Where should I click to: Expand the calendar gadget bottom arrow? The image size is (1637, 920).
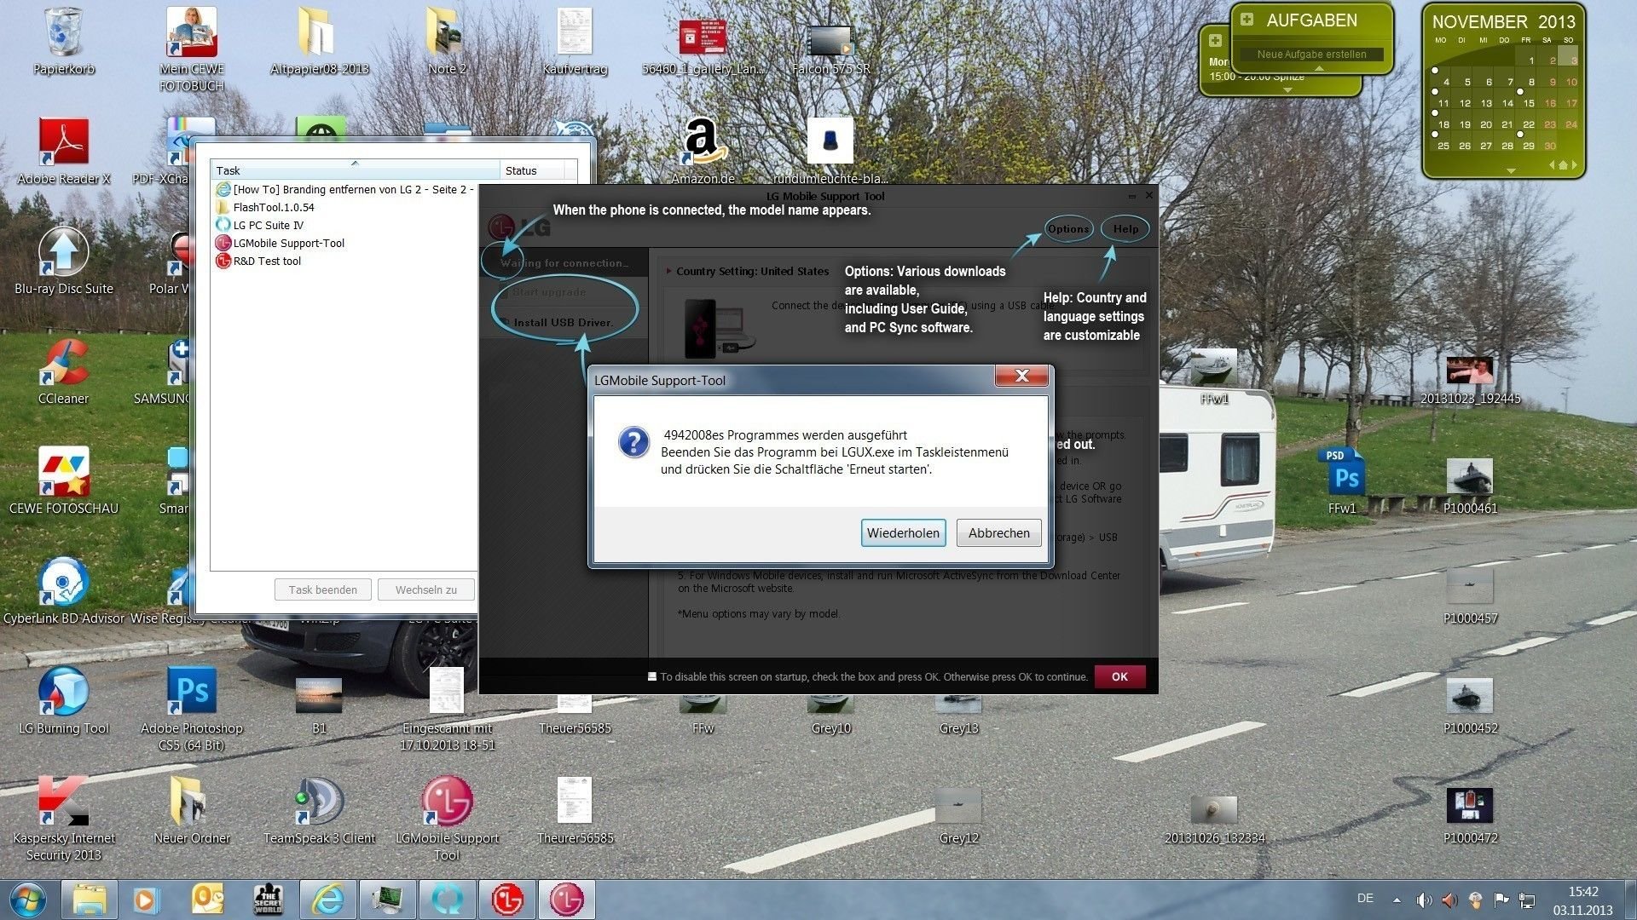click(1511, 171)
